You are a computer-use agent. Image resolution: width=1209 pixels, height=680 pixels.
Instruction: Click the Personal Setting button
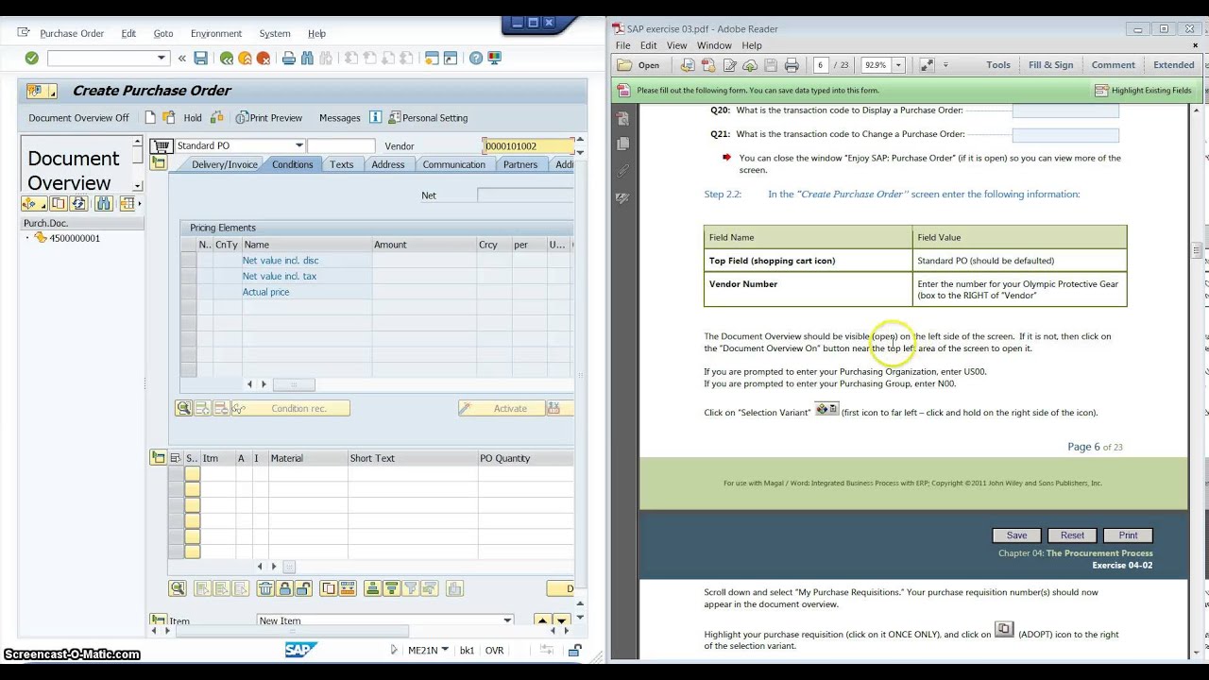[428, 118]
